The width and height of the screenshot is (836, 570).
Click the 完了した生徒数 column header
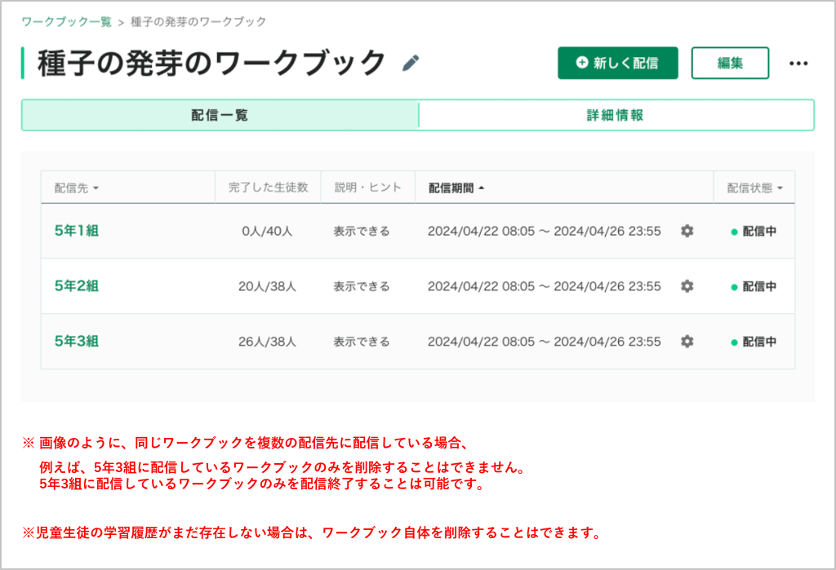click(x=268, y=188)
